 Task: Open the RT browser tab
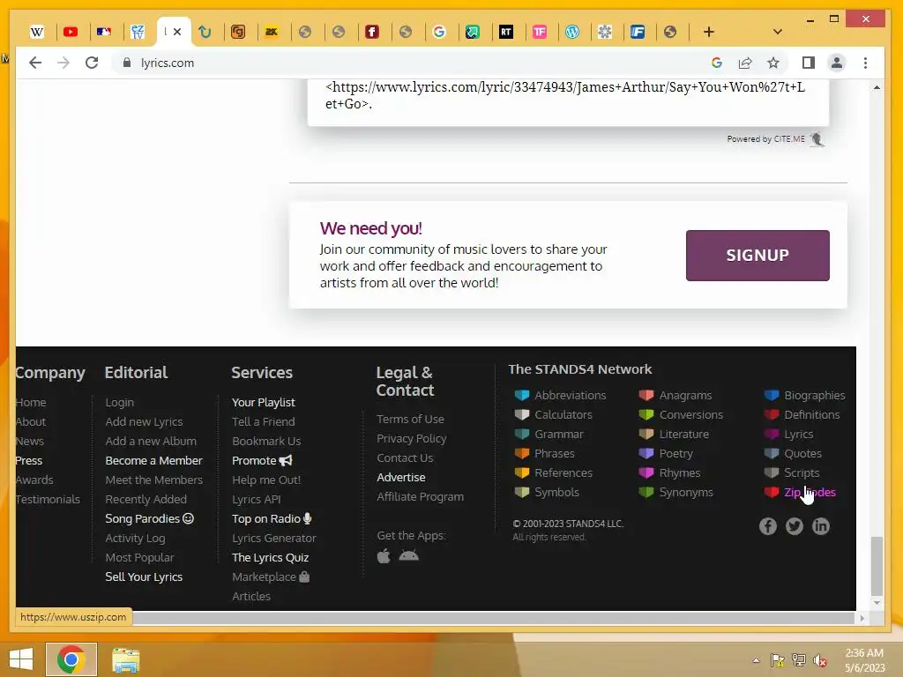point(505,32)
